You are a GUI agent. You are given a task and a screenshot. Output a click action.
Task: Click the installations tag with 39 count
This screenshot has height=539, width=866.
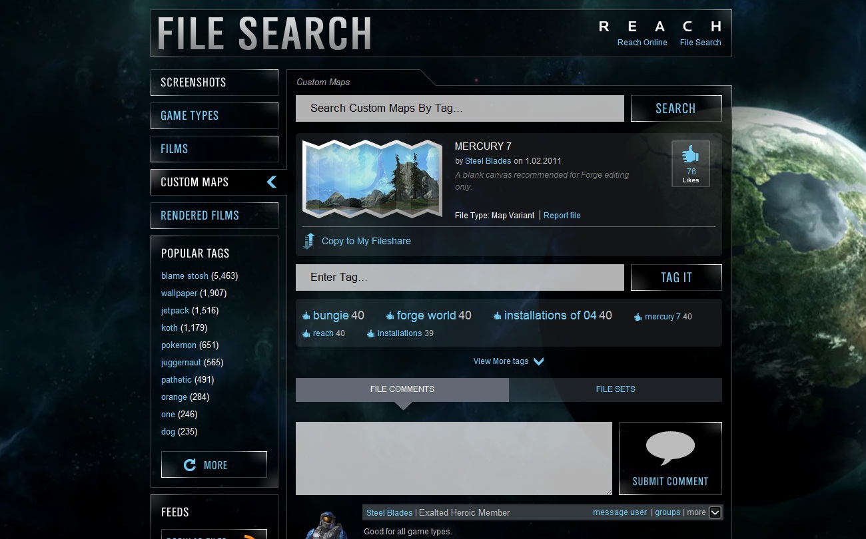pos(400,333)
